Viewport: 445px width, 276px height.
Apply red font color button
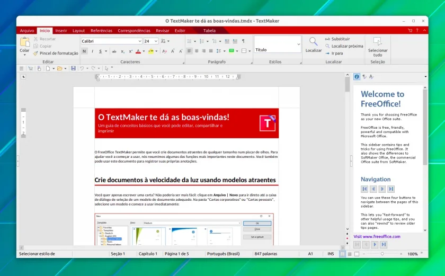coord(138,51)
